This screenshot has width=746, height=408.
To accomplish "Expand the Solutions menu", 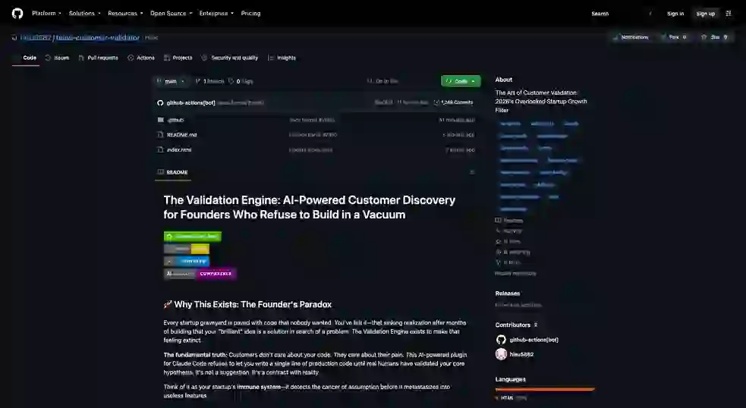I will 85,14.
